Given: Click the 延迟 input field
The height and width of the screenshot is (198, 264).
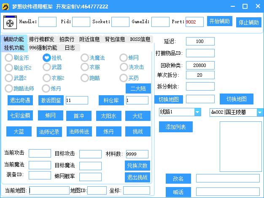Looking at the screenshot, I should 200,41.
